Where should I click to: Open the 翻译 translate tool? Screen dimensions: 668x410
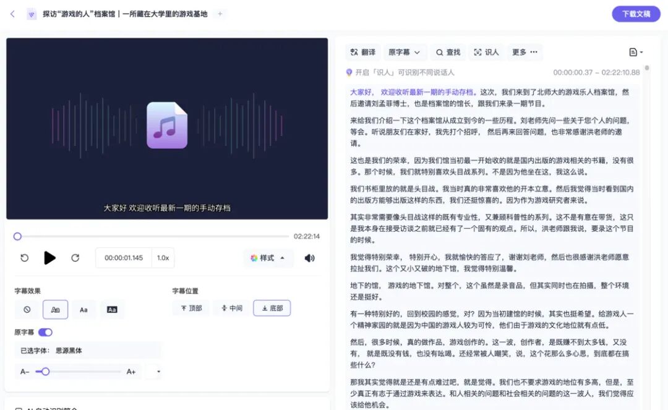(363, 52)
